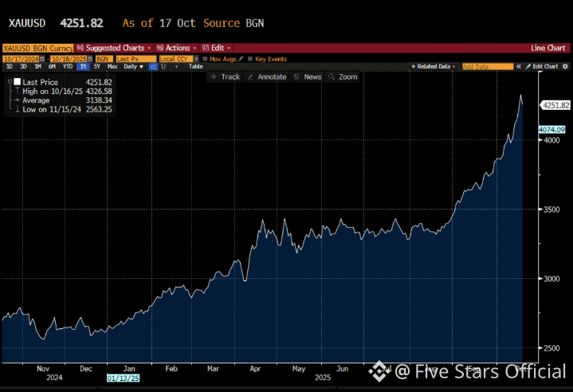This screenshot has height=392, width=573.
Task: Click the double-chevron collapse panel icon
Action: click(518, 66)
